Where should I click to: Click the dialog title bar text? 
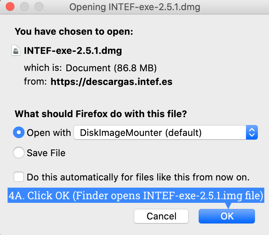(134, 7)
